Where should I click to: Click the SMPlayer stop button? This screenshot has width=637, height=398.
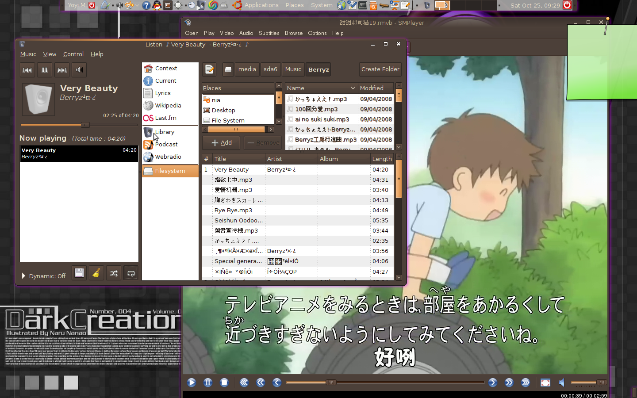224,383
